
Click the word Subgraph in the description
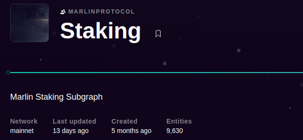84,97
